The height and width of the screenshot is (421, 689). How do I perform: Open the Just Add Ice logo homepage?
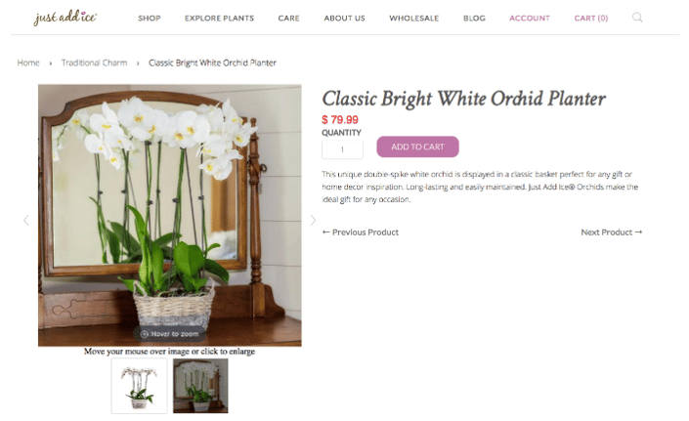click(x=65, y=18)
